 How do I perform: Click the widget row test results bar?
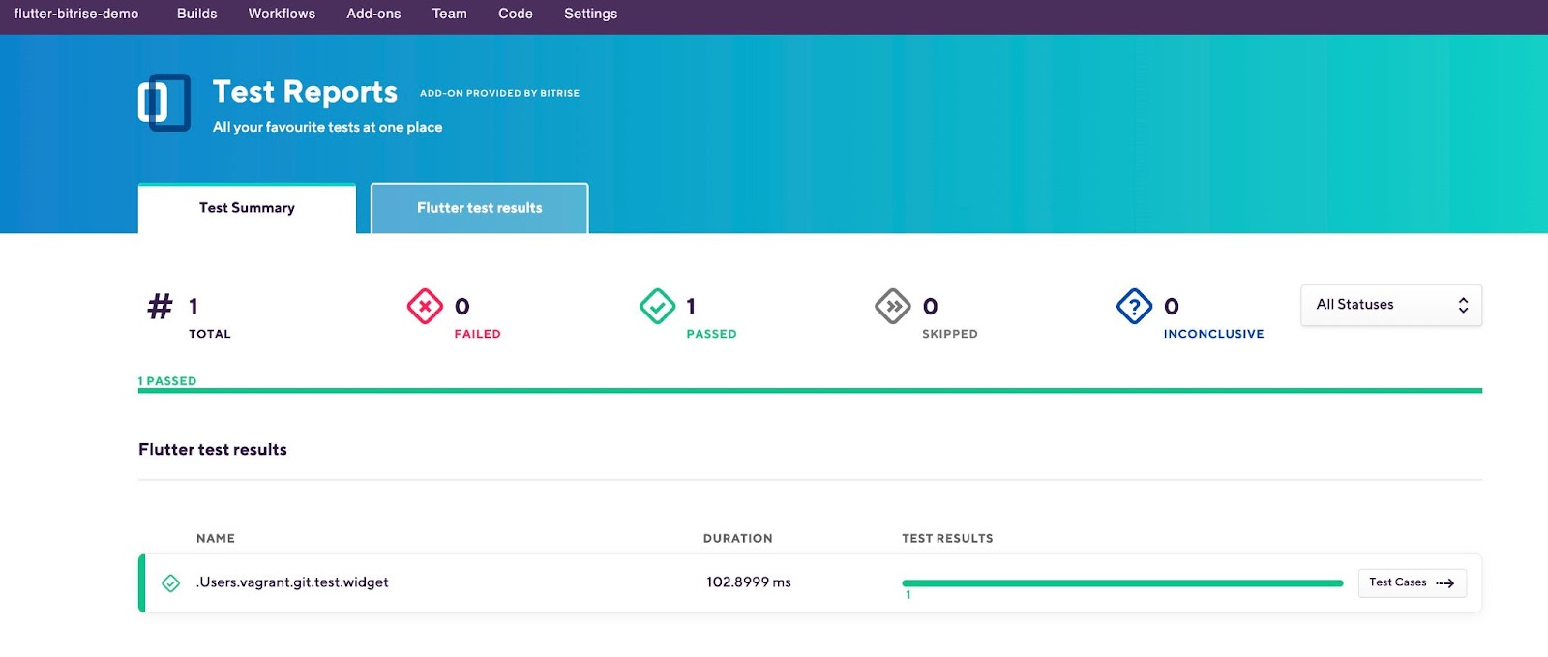[1122, 583]
